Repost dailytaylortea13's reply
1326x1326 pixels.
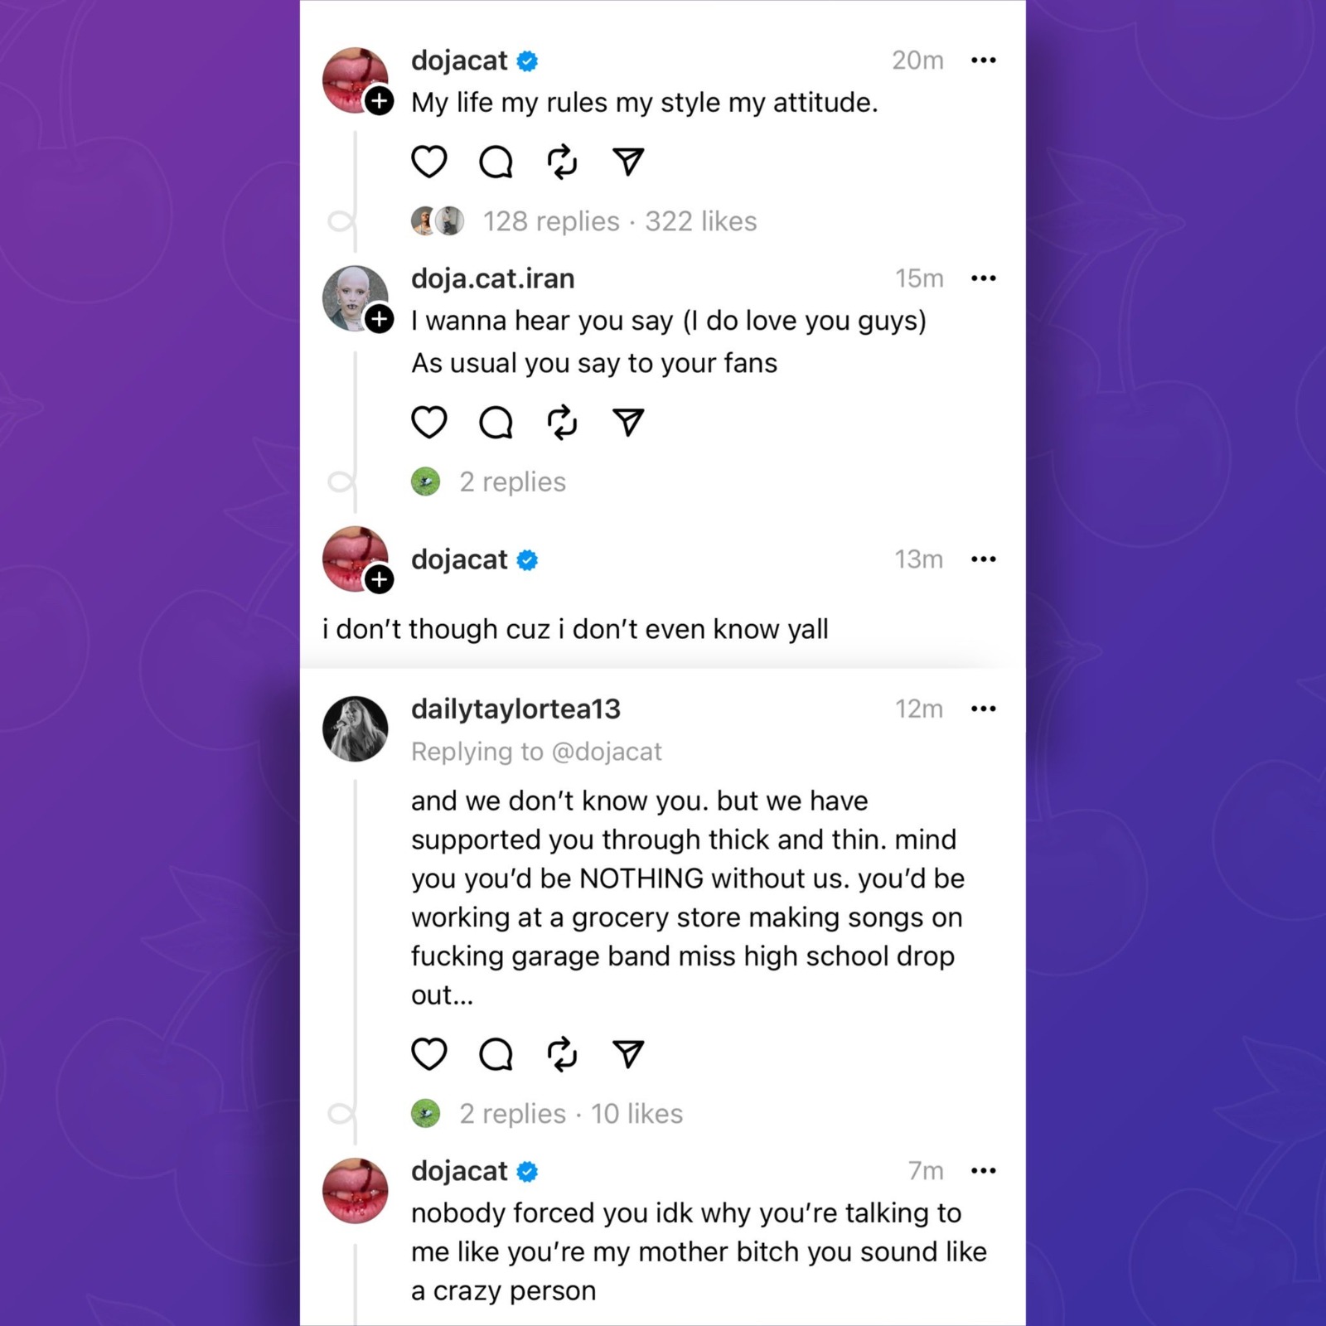pos(561,1053)
